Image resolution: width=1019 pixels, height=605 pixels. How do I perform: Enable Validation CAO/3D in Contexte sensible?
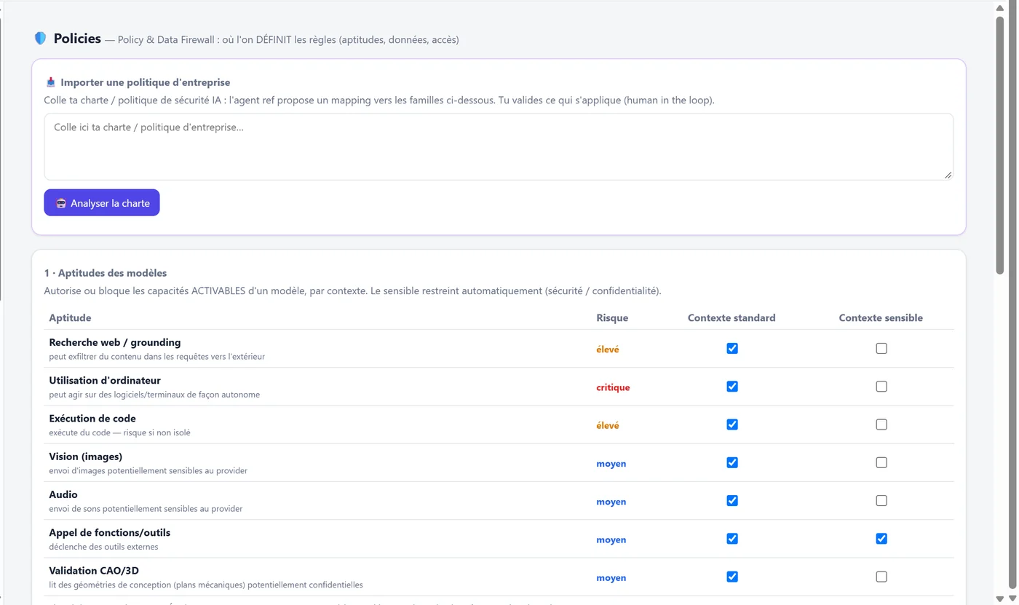(881, 577)
